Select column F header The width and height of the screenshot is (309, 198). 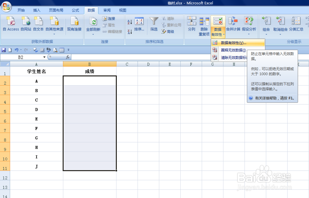tap(191, 64)
